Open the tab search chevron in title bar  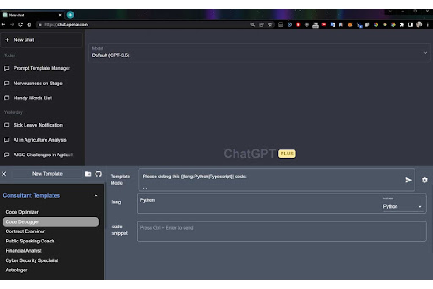click(390, 11)
